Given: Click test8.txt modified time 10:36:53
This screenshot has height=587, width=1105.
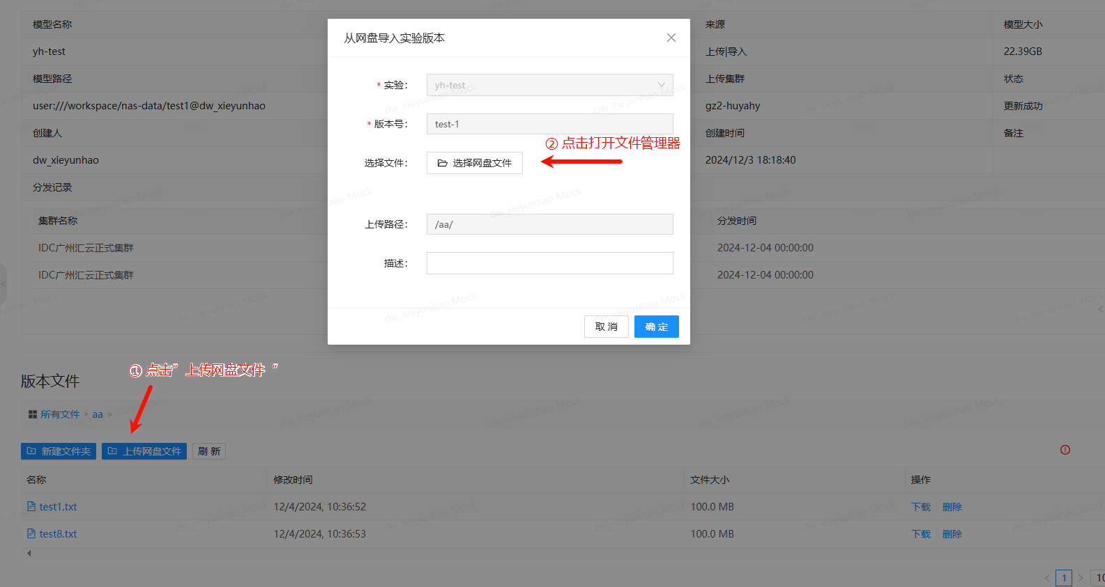Looking at the screenshot, I should click(x=320, y=534).
